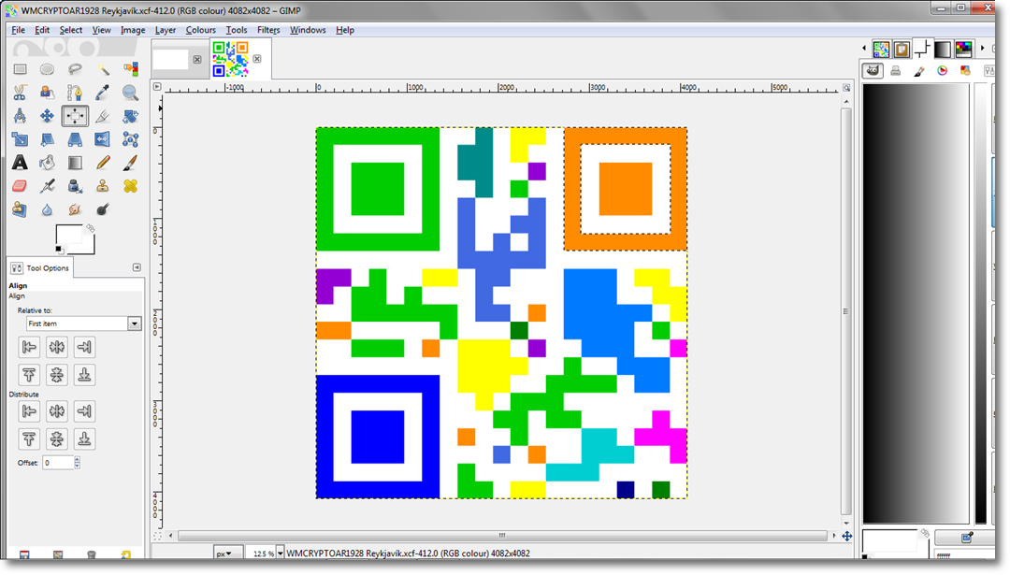
Task: Activate the Rotate tool
Action: click(x=130, y=116)
